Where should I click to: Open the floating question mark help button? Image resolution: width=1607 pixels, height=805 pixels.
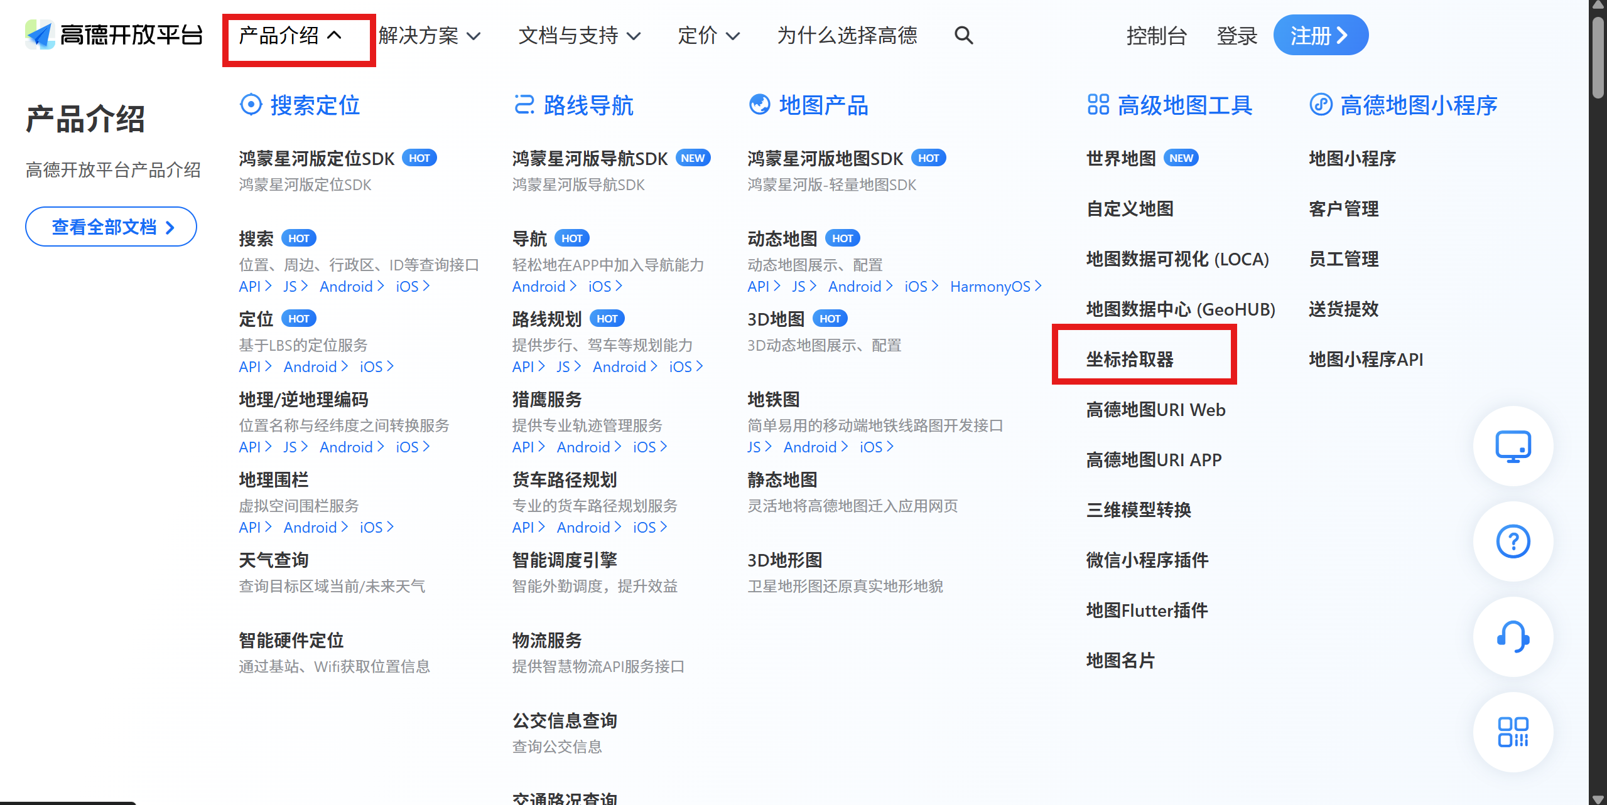click(x=1513, y=541)
